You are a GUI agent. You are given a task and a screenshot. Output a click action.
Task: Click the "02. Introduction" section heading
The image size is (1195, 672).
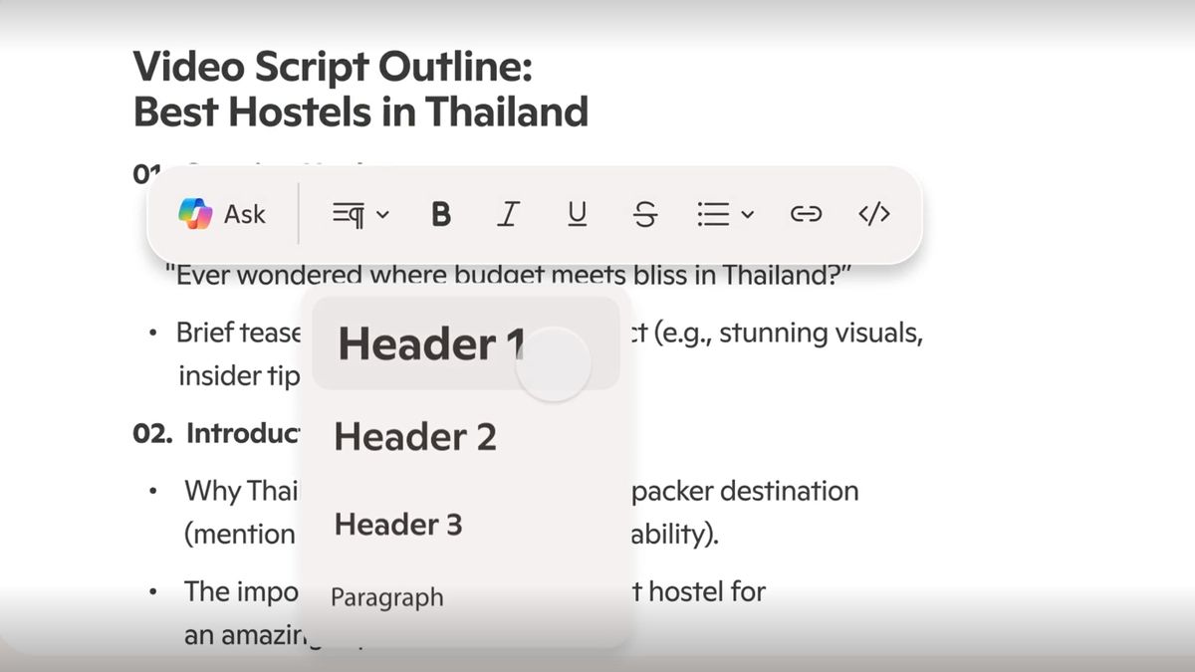pyautogui.click(x=217, y=434)
